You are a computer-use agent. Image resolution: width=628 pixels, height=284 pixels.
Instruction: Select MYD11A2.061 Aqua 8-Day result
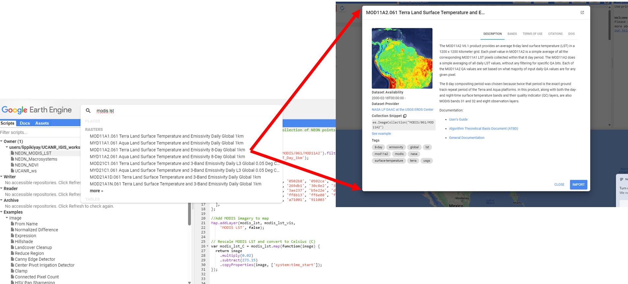click(x=167, y=157)
